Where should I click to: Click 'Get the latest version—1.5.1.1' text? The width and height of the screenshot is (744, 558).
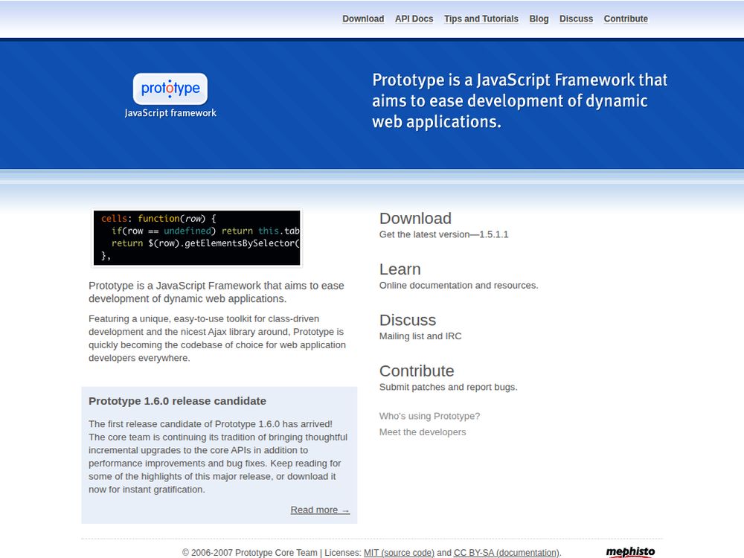pos(443,234)
